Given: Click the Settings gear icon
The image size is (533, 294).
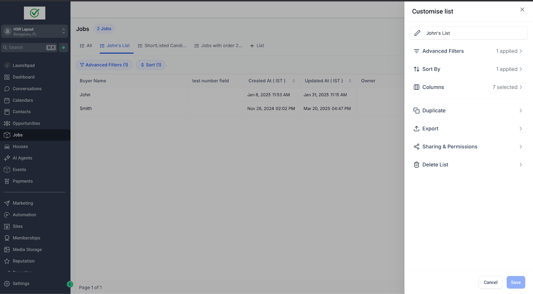Looking at the screenshot, I should (x=7, y=284).
